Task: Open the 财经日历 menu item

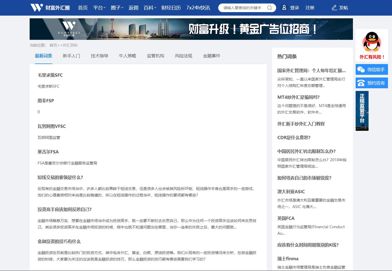Action: tap(171, 8)
